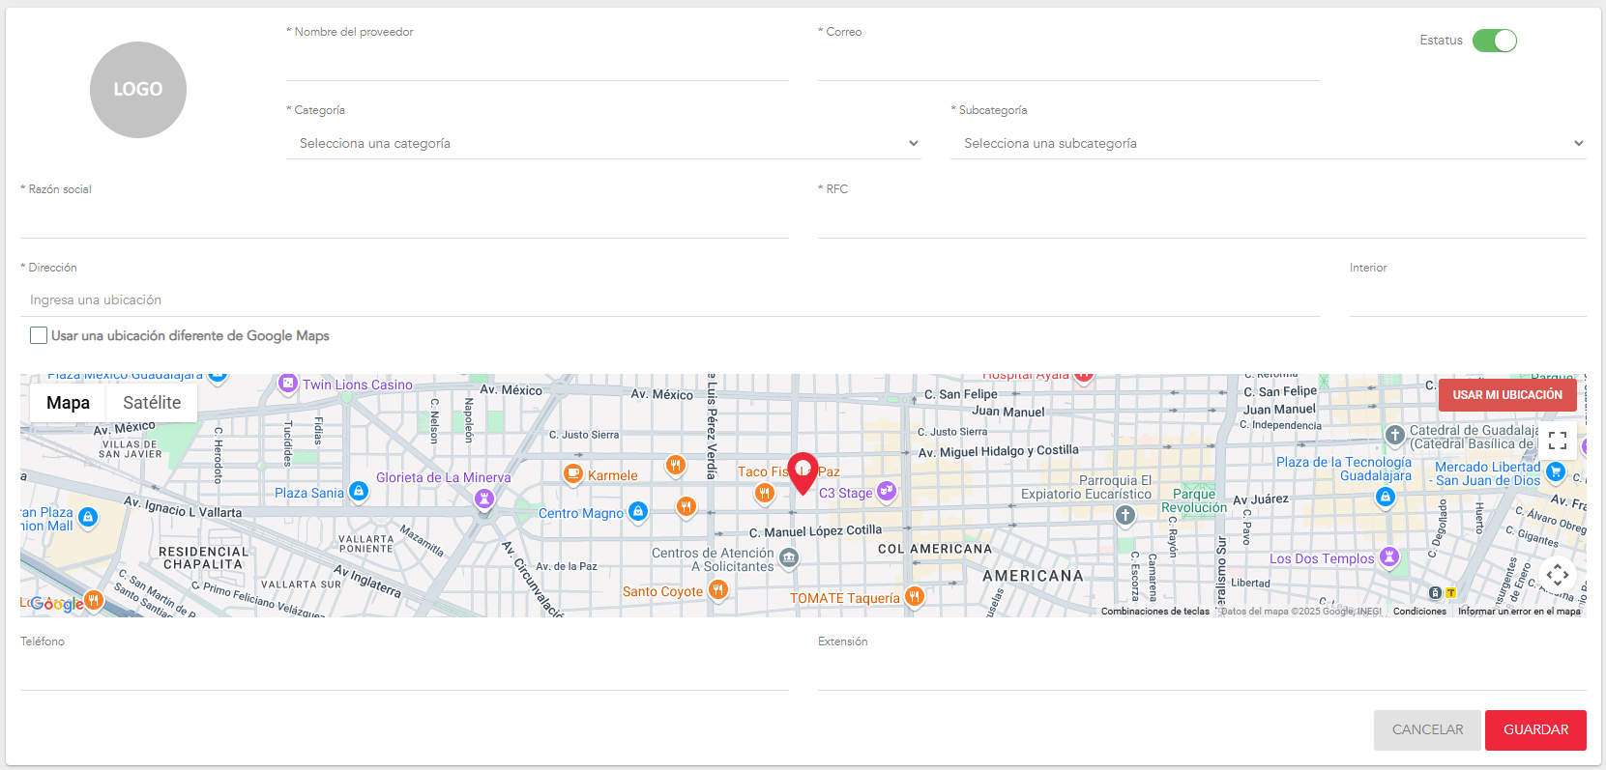Open the Categoría dropdown
This screenshot has height=770, width=1606.
(x=604, y=143)
